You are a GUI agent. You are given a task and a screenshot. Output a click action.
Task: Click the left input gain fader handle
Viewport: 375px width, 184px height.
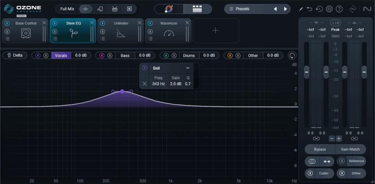(307, 72)
